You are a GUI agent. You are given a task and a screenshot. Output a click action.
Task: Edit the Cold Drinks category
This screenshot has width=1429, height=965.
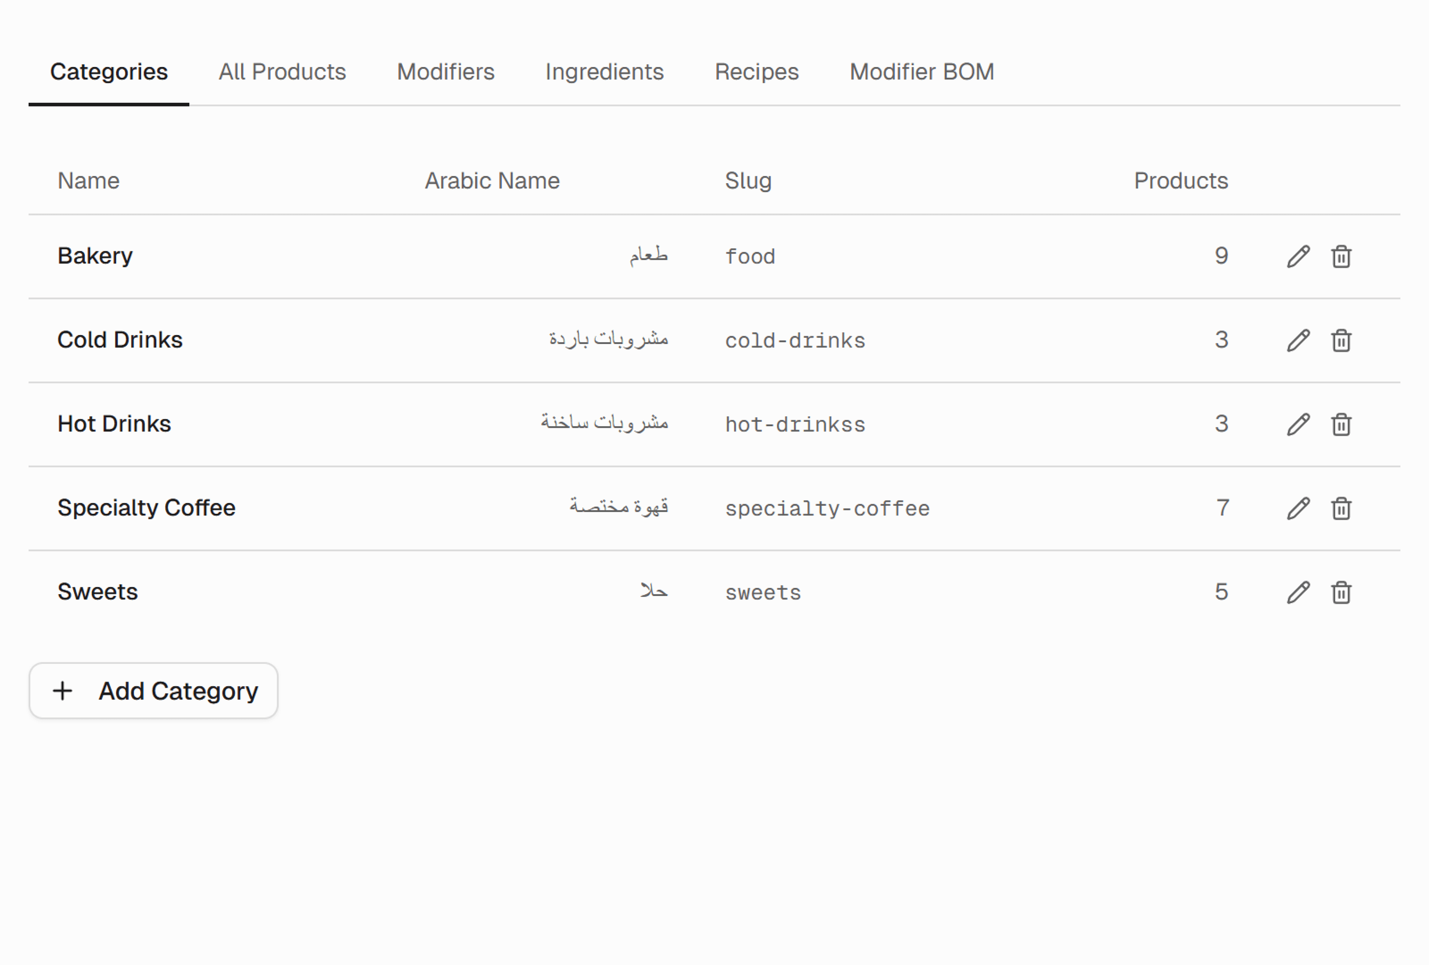(x=1298, y=340)
